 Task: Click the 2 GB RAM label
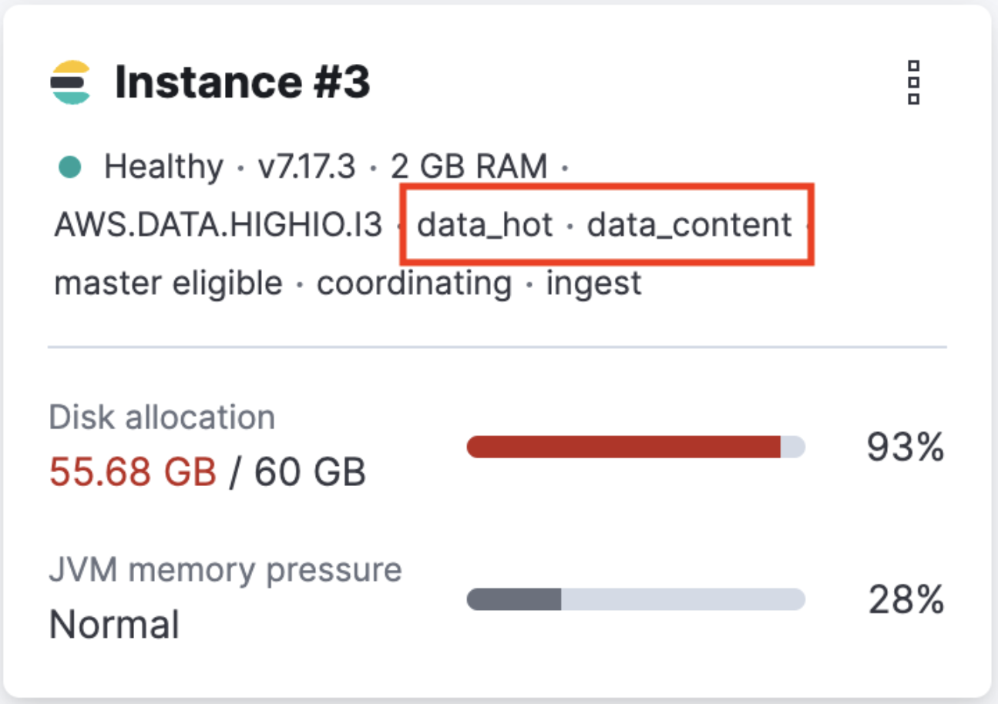click(x=472, y=166)
